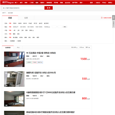The height and width of the screenshot is (115, 115).
Task: Open 经纪云 link in header
Action: click(x=98, y=3)
